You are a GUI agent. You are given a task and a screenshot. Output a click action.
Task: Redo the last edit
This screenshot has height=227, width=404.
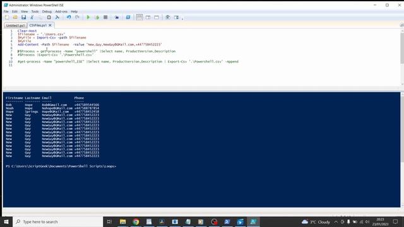[x=77, y=17]
